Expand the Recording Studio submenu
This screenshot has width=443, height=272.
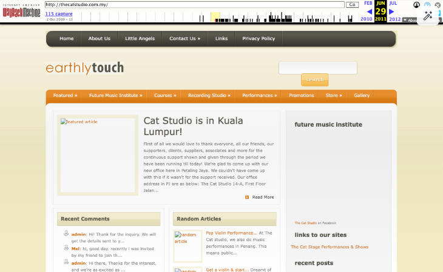click(209, 95)
